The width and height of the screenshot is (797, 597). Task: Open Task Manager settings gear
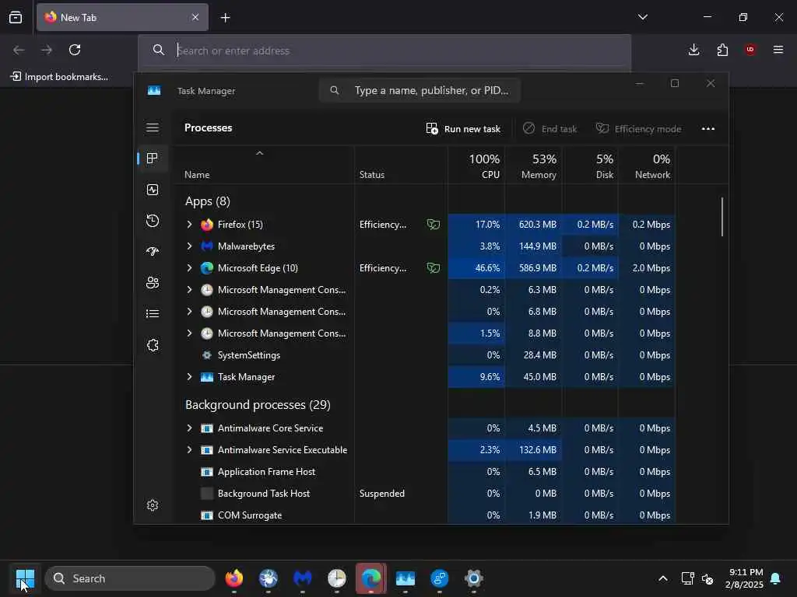click(x=153, y=505)
